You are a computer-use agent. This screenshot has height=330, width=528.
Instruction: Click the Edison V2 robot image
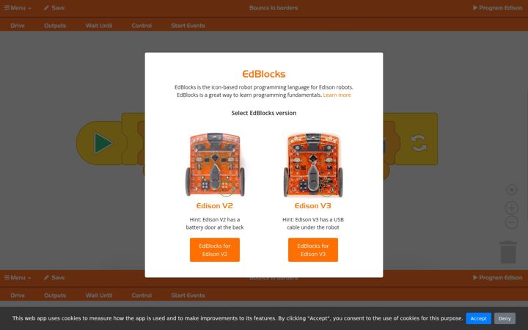(x=215, y=165)
